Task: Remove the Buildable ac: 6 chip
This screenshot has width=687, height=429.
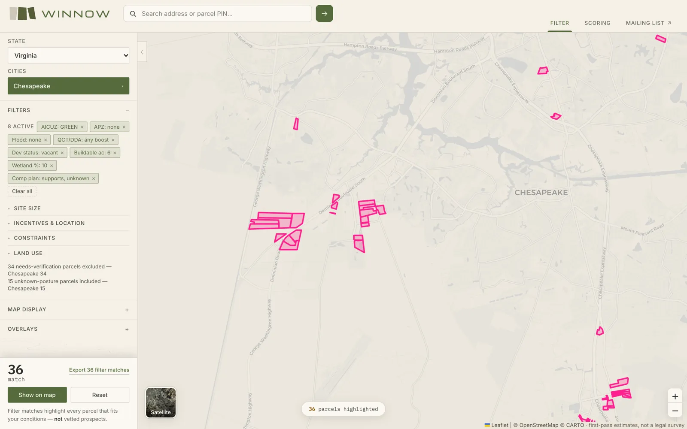Action: 115,153
